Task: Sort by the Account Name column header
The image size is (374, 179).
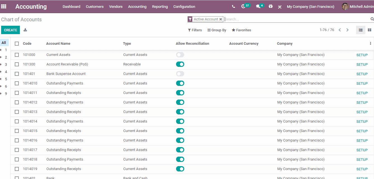Action: pyautogui.click(x=58, y=44)
